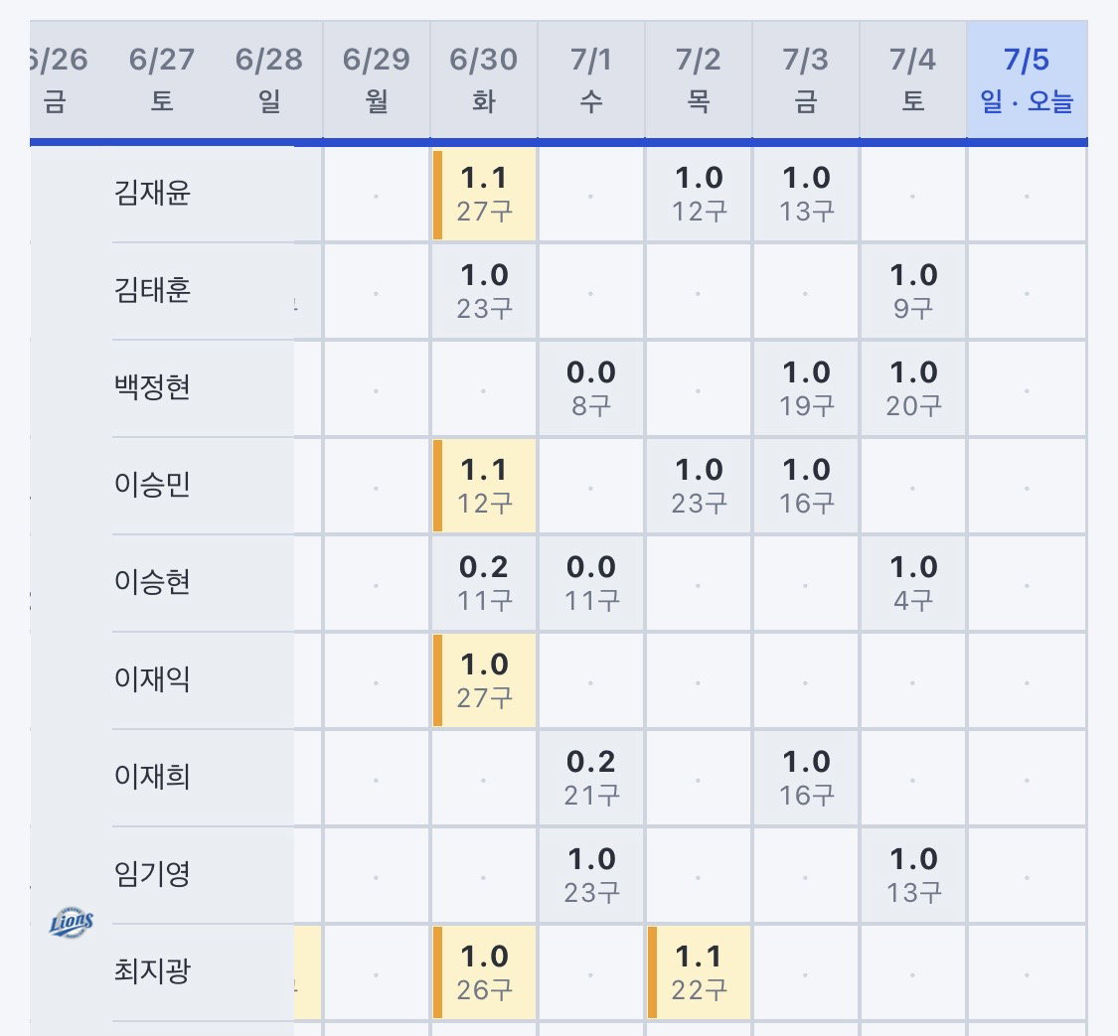Click 이승민's yellow 1.1 inning 12-pitch cell

pos(484,486)
